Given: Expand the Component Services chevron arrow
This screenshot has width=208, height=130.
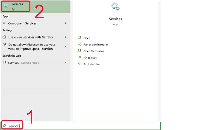Looking at the screenshot, I should [x=65, y=23].
